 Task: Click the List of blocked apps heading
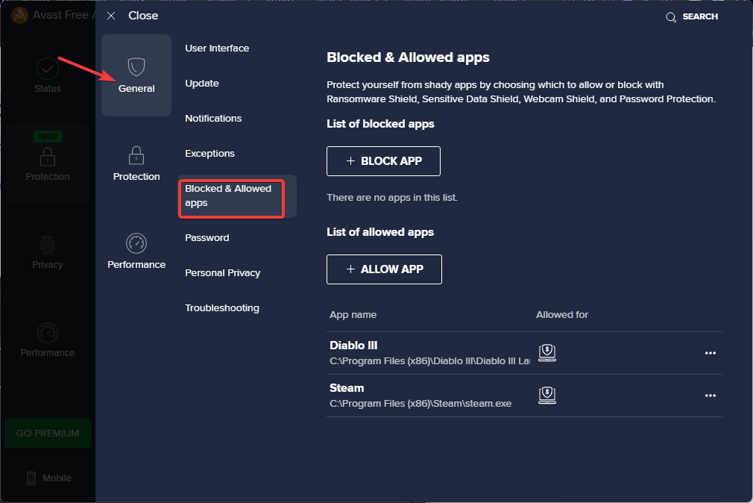380,124
